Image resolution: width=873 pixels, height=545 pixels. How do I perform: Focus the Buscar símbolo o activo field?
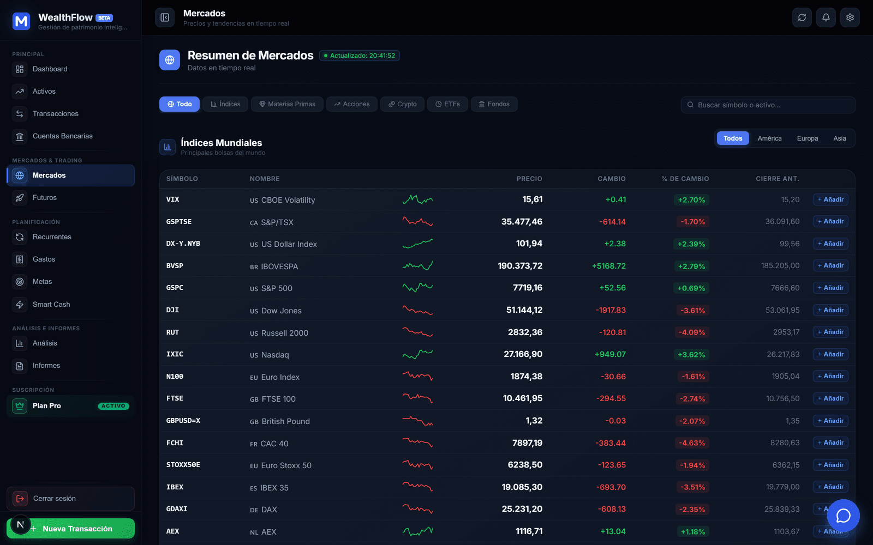(x=768, y=105)
